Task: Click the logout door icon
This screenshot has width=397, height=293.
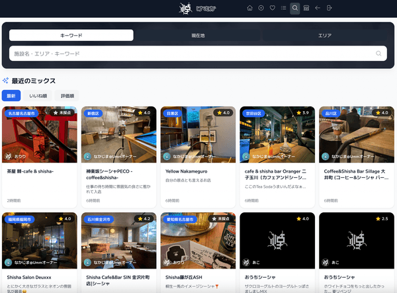Action: [329, 8]
